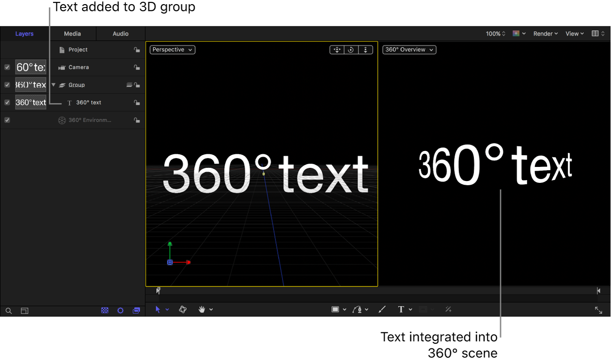Uncheck the 360° text layer activation checkbox

7,102
